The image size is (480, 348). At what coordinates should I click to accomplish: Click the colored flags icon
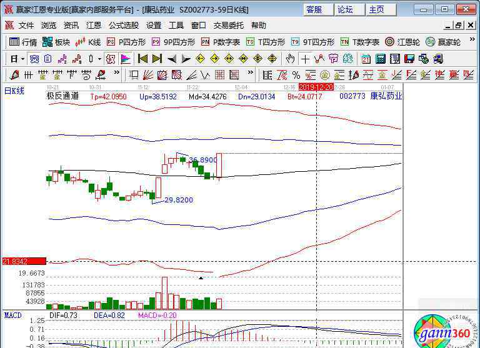pyautogui.click(x=126, y=59)
